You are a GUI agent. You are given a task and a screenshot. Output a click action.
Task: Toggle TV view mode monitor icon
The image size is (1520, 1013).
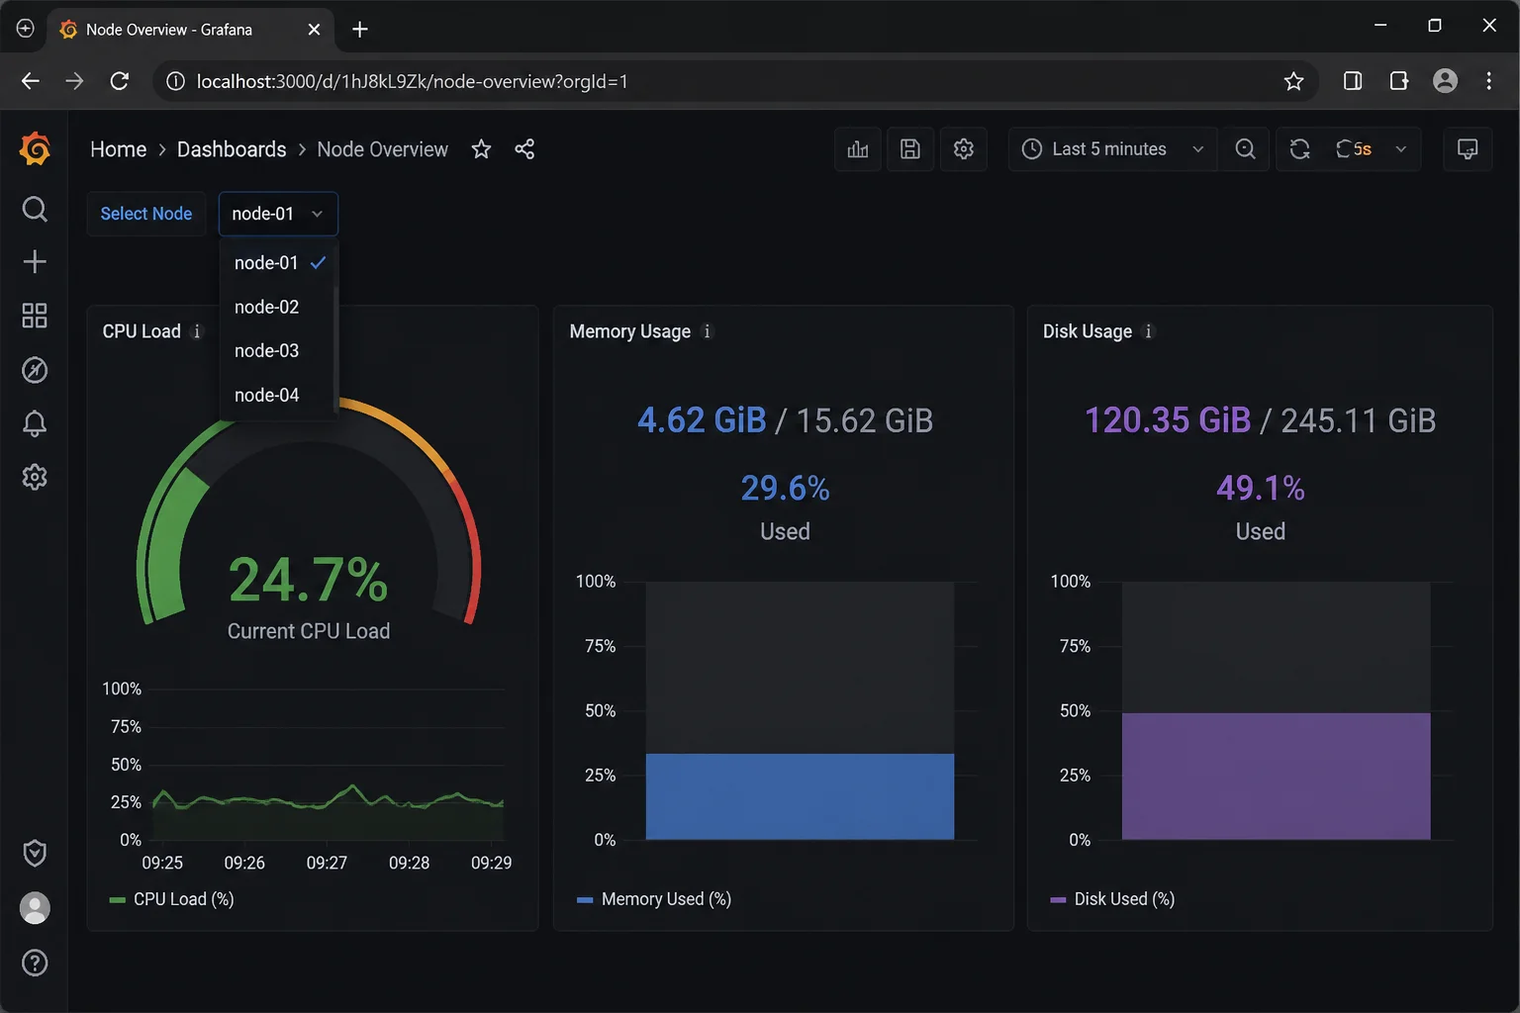1468,149
